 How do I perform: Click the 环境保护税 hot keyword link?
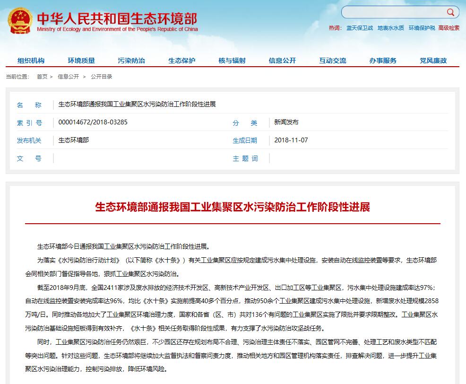pos(422,28)
